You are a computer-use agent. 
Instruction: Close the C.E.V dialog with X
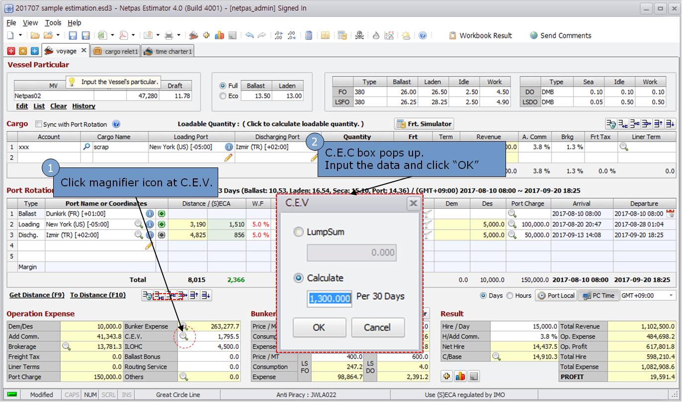click(413, 203)
